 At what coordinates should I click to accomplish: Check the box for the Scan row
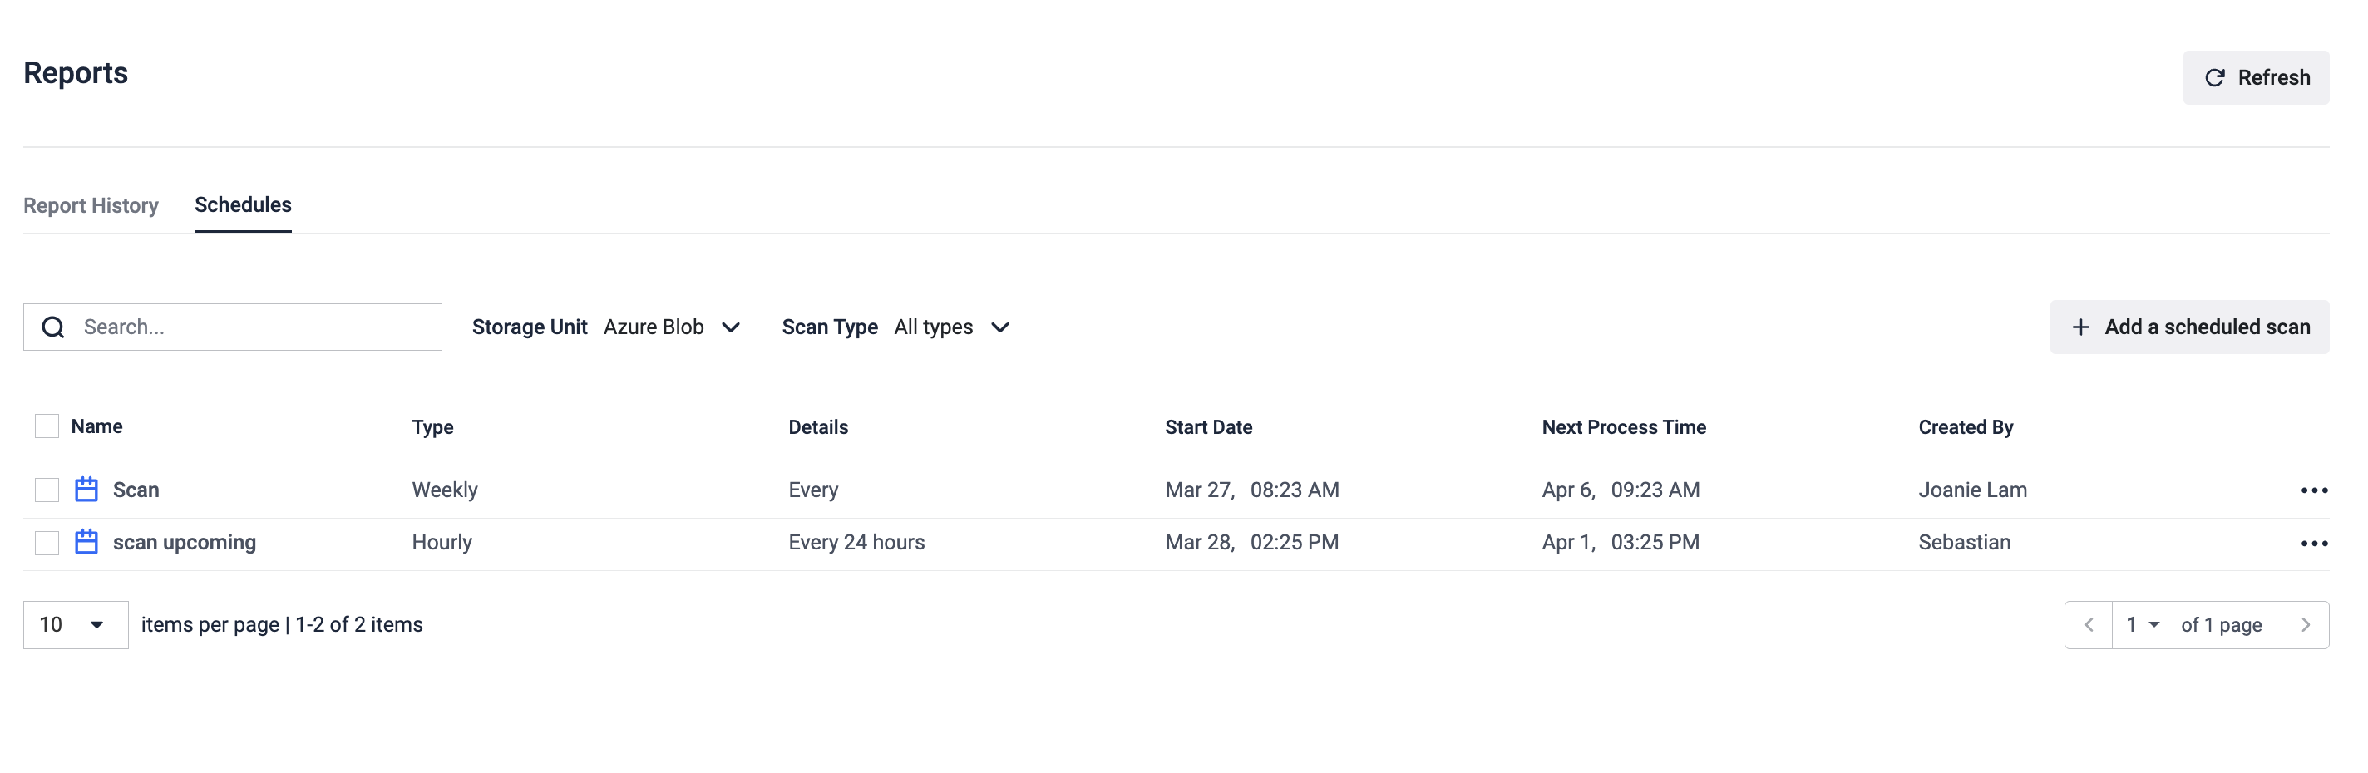(x=47, y=490)
